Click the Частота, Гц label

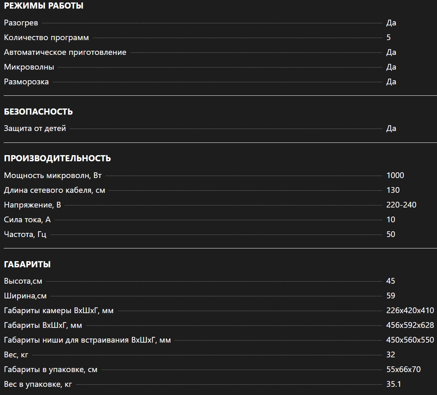pos(25,235)
